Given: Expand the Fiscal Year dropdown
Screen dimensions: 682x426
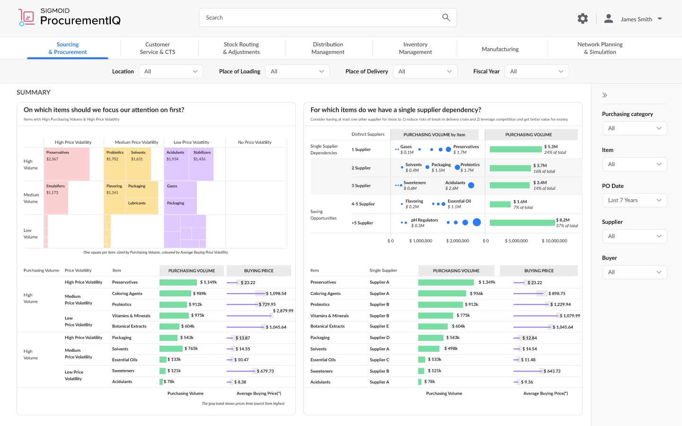Looking at the screenshot, I should tap(537, 71).
